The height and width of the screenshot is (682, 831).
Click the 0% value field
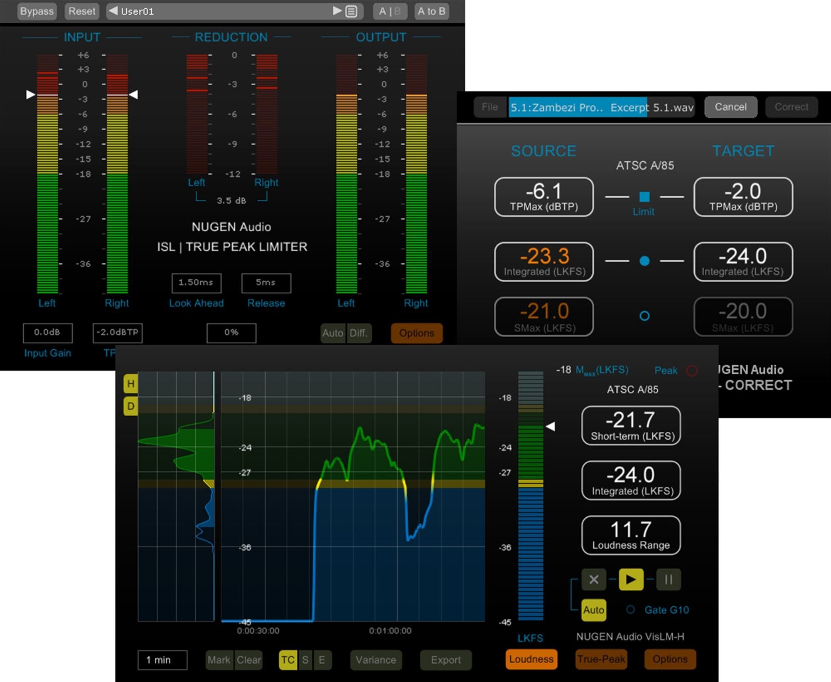click(x=231, y=333)
